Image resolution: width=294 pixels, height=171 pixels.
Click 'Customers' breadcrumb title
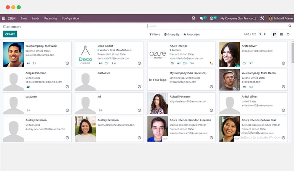pyautogui.click(x=12, y=27)
